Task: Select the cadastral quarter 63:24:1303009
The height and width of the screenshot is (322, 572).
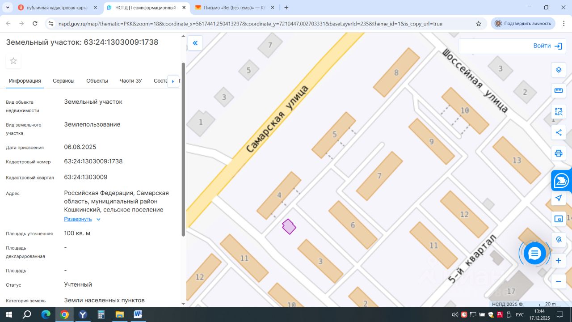Action: pyautogui.click(x=86, y=177)
